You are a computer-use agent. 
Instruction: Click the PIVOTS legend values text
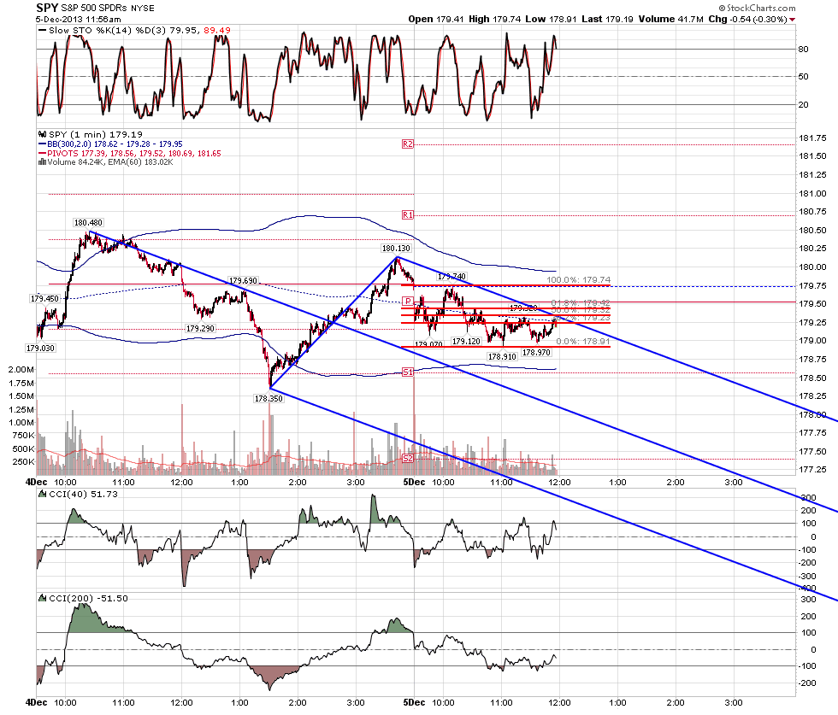point(134,153)
